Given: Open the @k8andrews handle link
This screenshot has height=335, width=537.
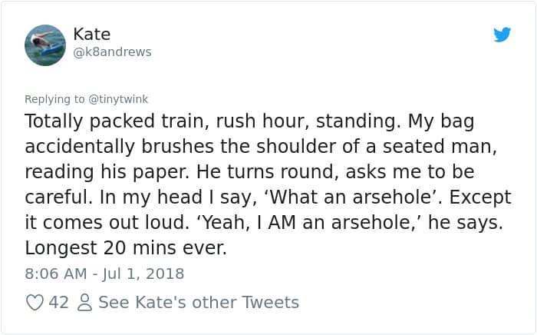Looking at the screenshot, I should (112, 52).
